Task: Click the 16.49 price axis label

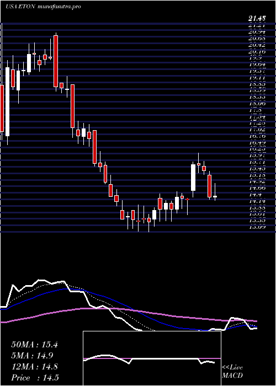Action: coord(257,143)
